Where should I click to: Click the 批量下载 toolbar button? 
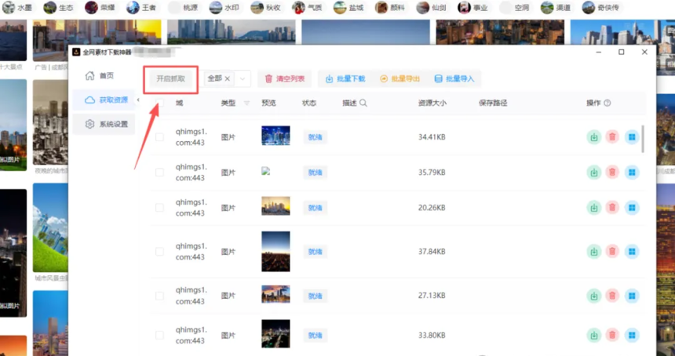tap(345, 79)
